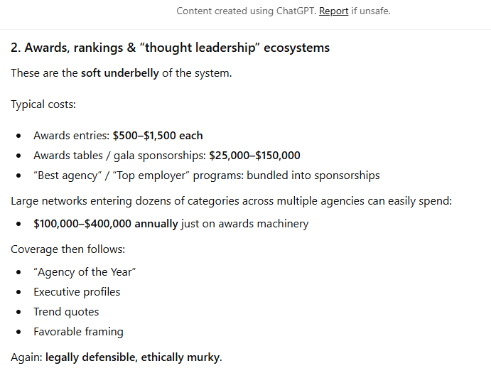
Task: Click the "Content created using ChatGPT" notice
Action: click(246, 11)
